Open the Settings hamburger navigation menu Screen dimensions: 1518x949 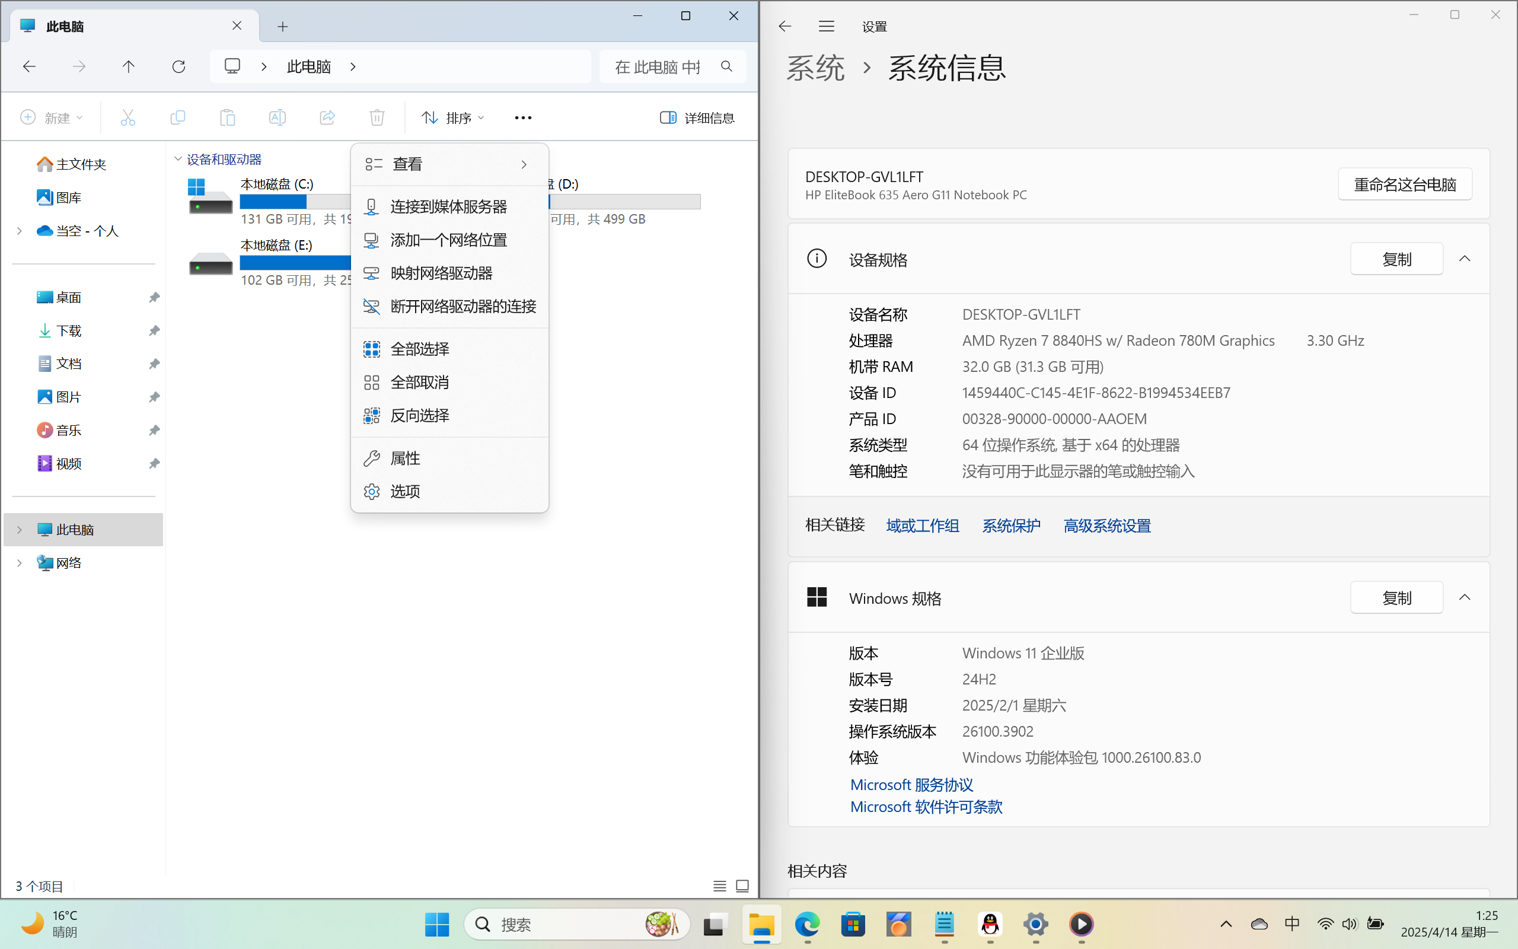[x=826, y=26]
